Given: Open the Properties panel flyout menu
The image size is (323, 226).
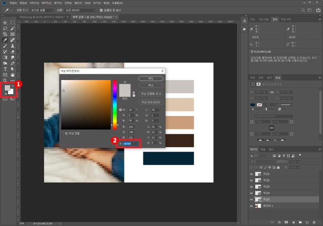Looking at the screenshot, I should point(320,78).
